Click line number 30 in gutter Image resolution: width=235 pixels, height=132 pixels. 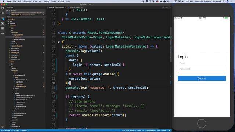[x=54, y=83]
